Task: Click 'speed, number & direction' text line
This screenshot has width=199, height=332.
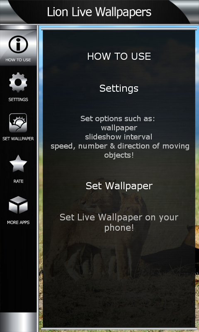Action: [120, 146]
